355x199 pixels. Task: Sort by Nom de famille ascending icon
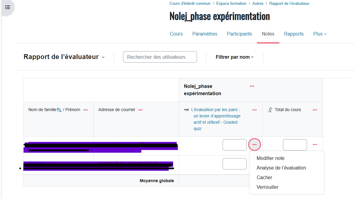[59, 110]
